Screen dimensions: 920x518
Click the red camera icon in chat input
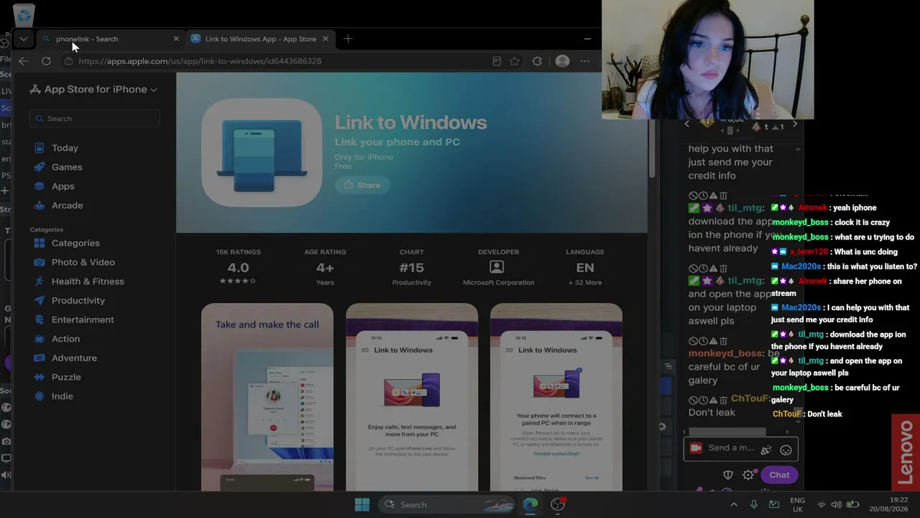click(x=696, y=447)
